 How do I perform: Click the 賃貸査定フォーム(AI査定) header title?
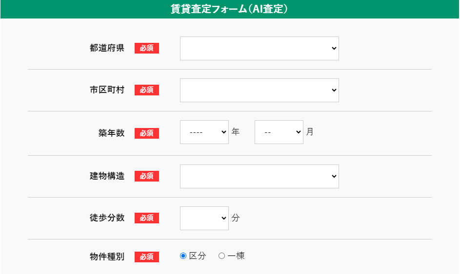(229, 9)
